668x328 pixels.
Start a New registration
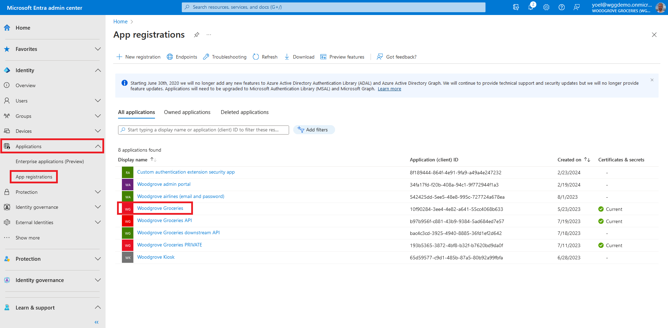pyautogui.click(x=139, y=57)
